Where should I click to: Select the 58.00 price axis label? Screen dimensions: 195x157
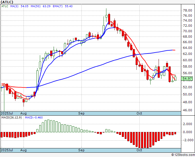point(188,66)
